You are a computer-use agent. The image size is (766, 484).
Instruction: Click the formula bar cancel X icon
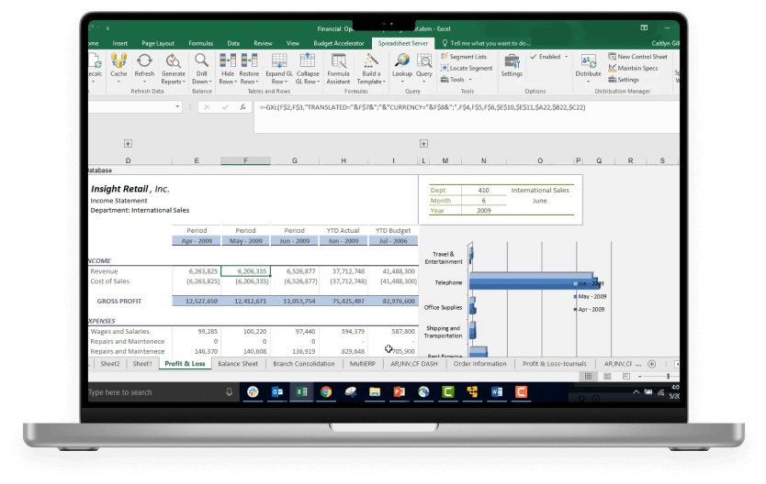pos(208,107)
